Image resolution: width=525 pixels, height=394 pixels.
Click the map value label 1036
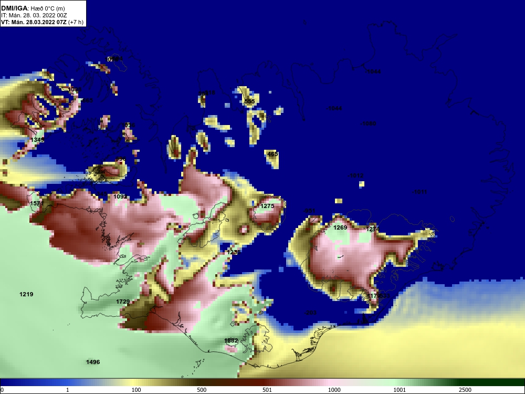129,125
